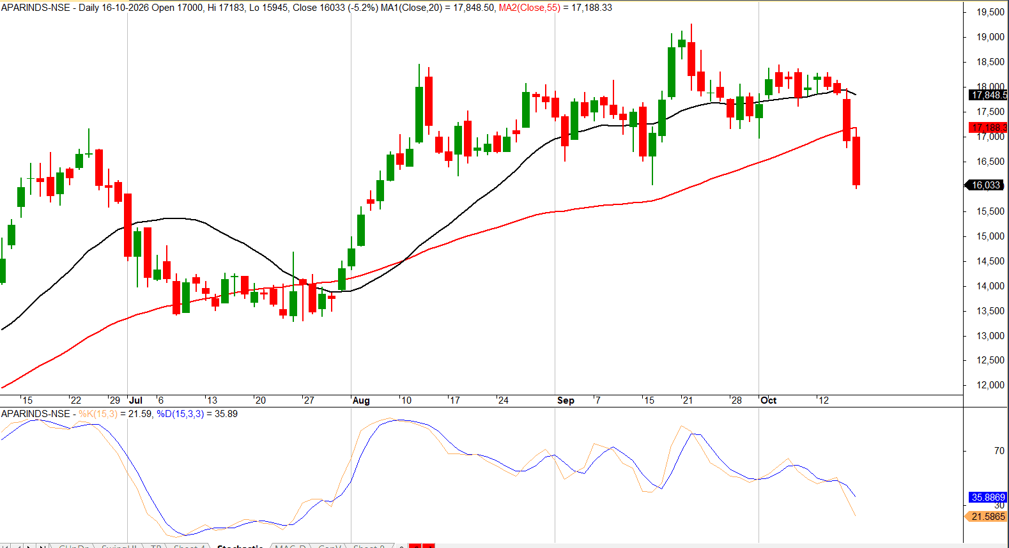Click the 19,500 price axis label
The height and width of the screenshot is (548, 1009).
990,12
